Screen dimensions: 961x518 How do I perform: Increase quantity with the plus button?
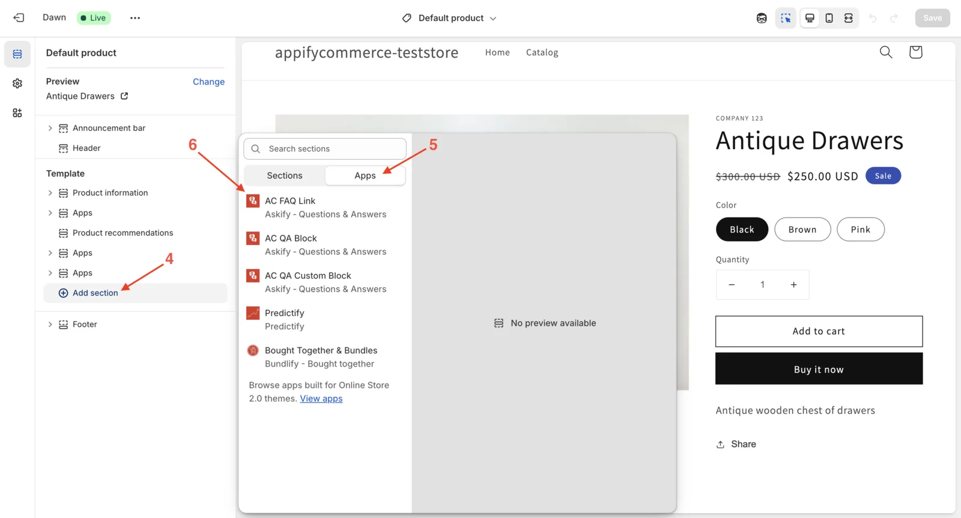click(793, 285)
